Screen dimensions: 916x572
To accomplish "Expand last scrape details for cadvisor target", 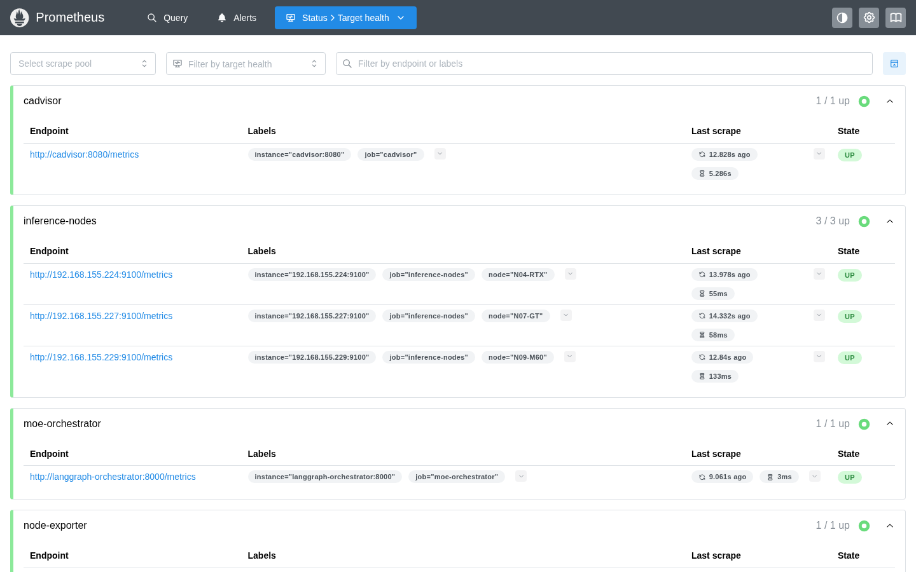I will coord(819,154).
